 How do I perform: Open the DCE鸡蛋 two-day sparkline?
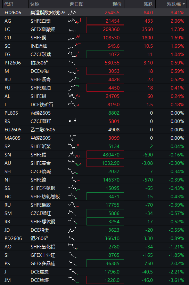pyautogui.click(x=72, y=230)
